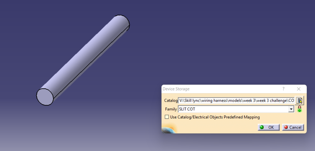Focus the Catalog path input field
Viewport: 315px width, 151px height.
236,100
